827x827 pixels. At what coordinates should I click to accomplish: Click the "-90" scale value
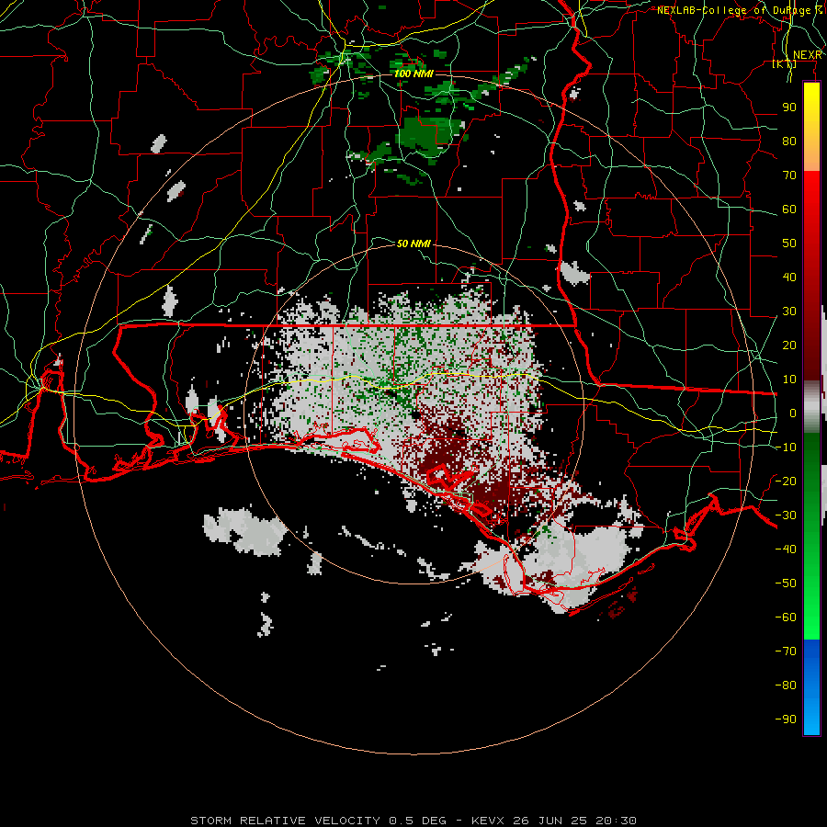click(786, 719)
